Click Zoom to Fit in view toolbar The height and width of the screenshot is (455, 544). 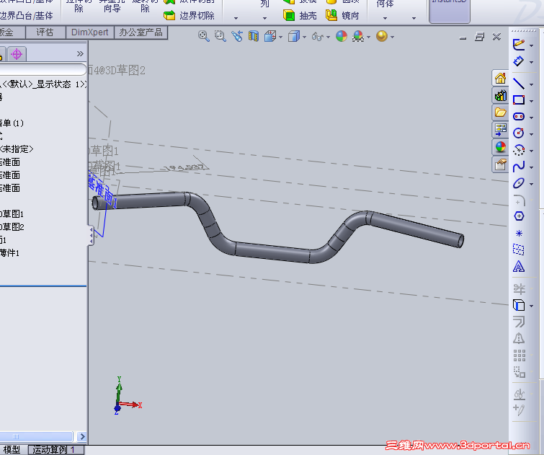tap(204, 36)
